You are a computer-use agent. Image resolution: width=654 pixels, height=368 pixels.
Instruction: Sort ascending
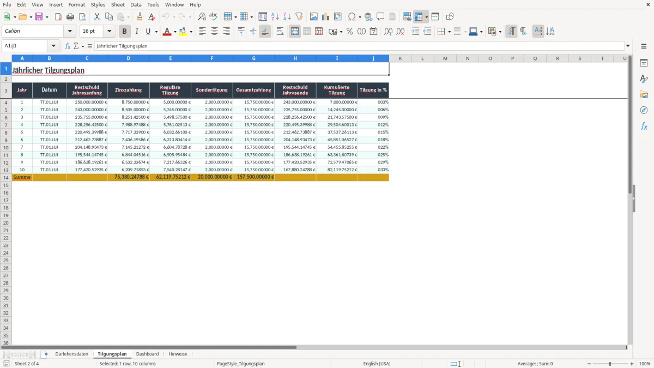(x=275, y=17)
